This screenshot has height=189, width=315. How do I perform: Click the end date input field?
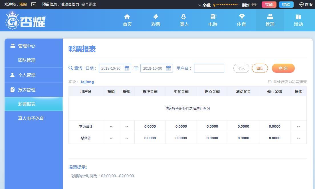coord(156,68)
